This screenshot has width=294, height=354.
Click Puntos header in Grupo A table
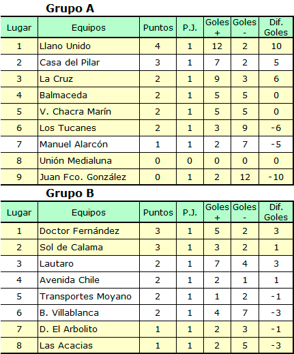coord(158,27)
